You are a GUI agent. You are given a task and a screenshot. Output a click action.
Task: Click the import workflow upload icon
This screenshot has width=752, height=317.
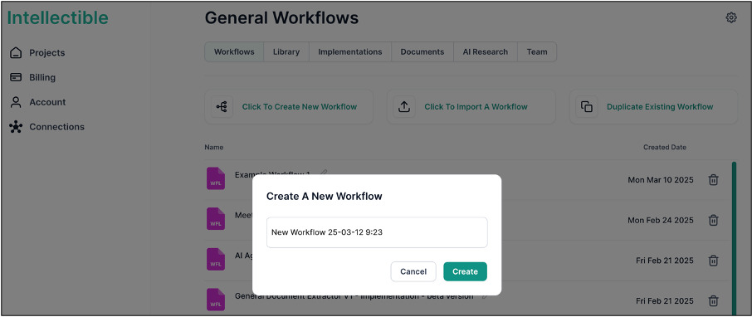404,106
